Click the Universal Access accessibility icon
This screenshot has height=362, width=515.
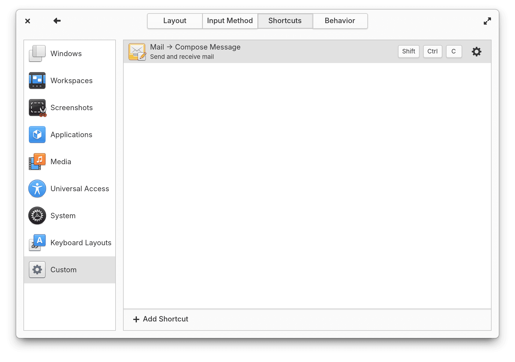pos(37,189)
